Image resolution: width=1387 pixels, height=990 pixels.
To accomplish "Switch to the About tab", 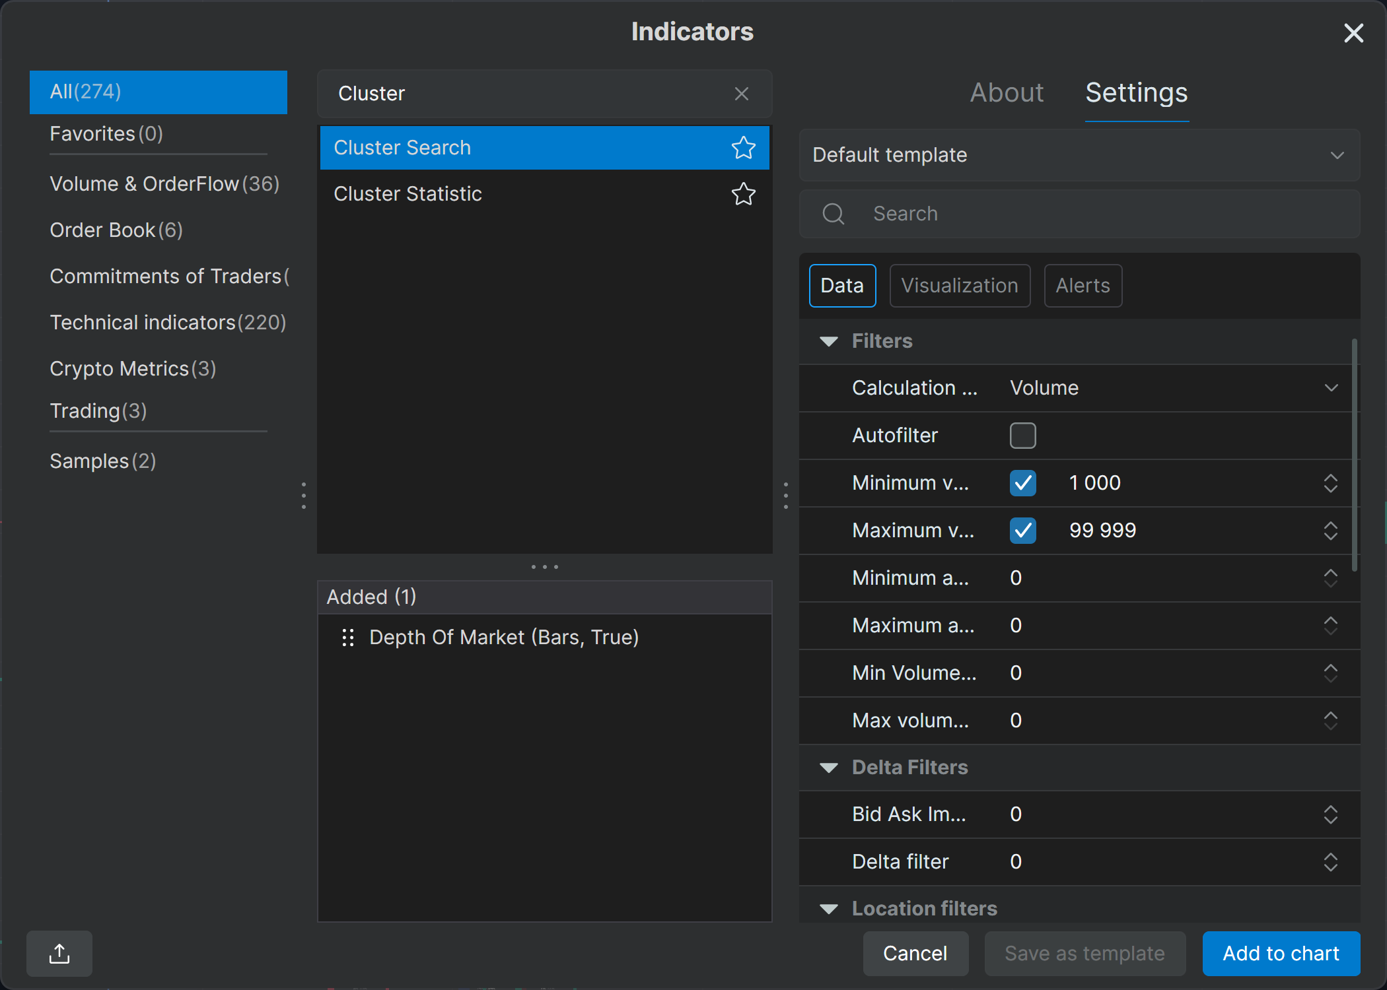I will [x=1007, y=93].
